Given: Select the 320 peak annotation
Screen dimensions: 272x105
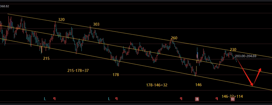Looking at the screenshot, I should [x=61, y=20].
